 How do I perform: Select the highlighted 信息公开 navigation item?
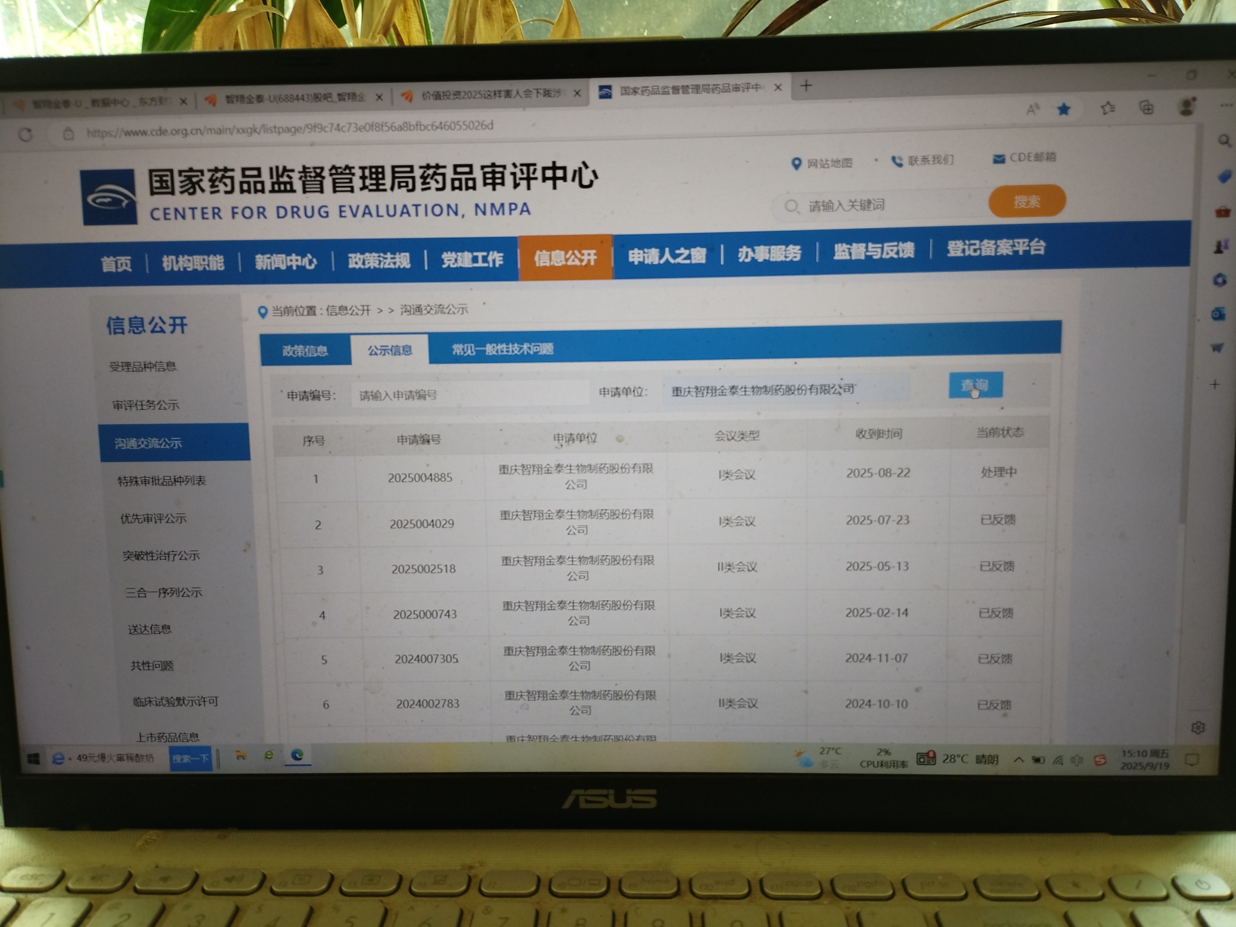pos(565,258)
